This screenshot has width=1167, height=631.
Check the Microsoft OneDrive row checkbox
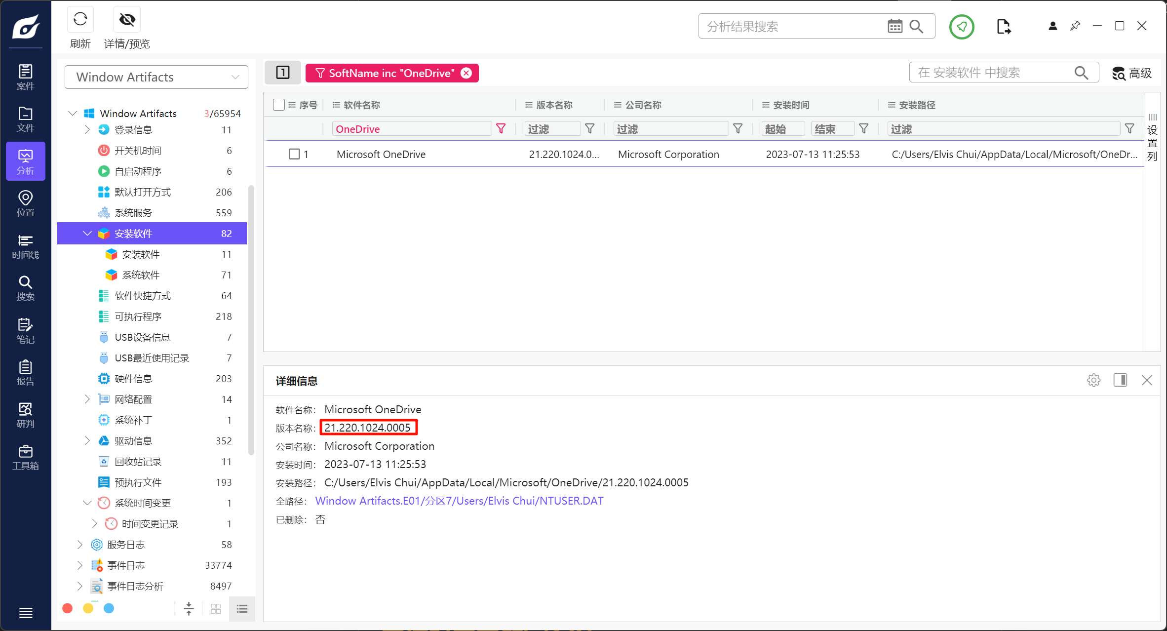click(x=294, y=154)
